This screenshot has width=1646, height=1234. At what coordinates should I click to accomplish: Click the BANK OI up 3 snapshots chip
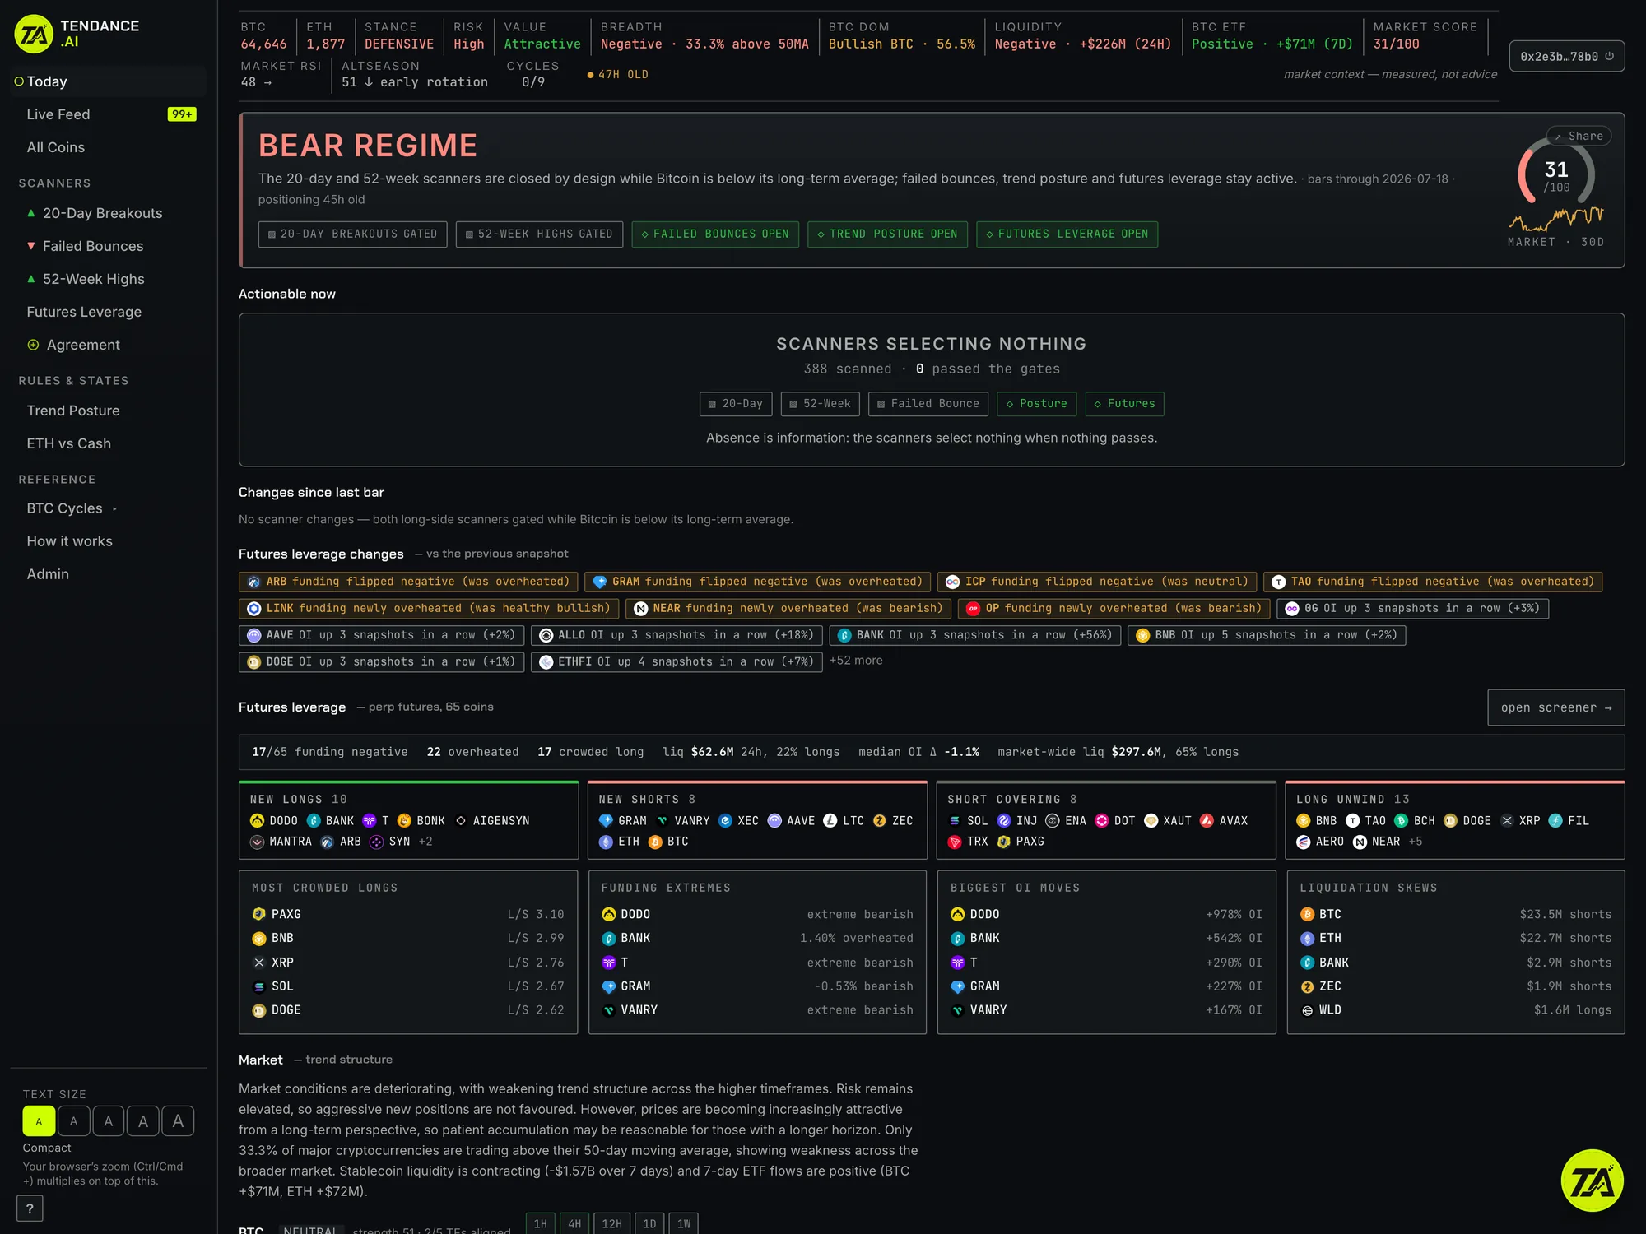pos(975,635)
